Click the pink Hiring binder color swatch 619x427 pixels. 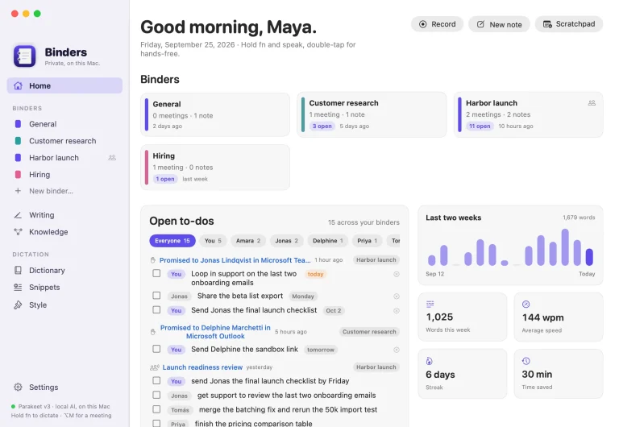(x=18, y=175)
